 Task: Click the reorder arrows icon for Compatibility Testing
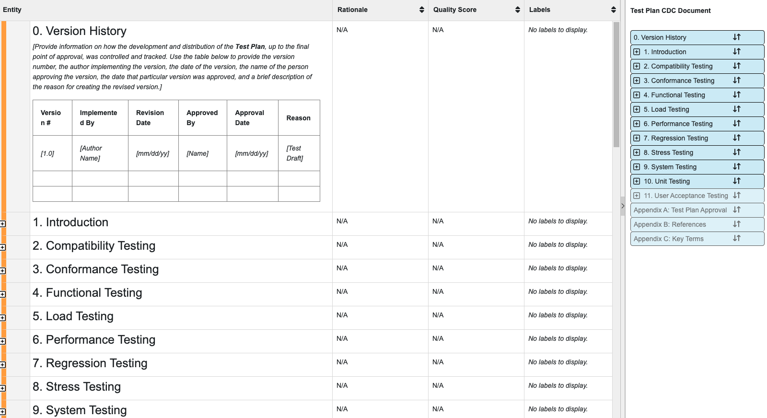click(x=736, y=66)
